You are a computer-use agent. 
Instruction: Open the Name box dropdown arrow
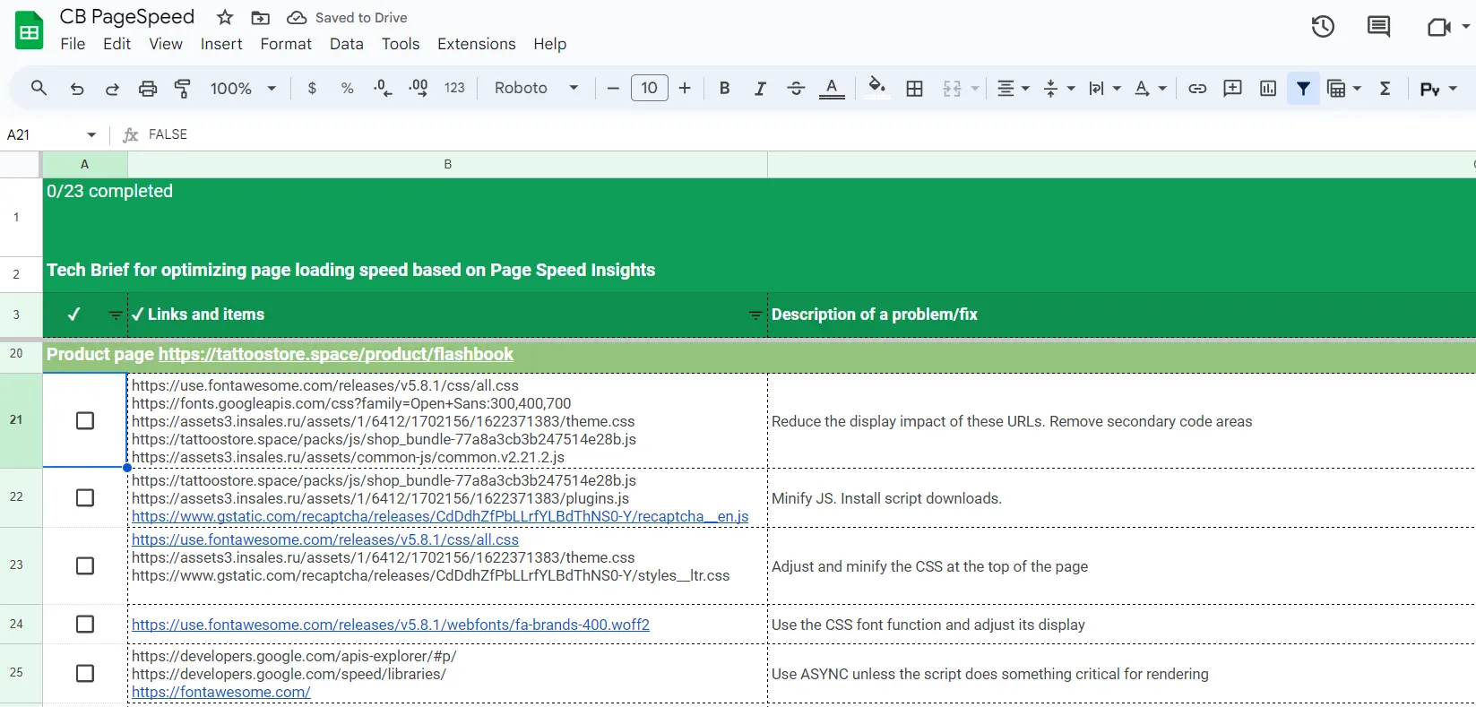pos(91,134)
